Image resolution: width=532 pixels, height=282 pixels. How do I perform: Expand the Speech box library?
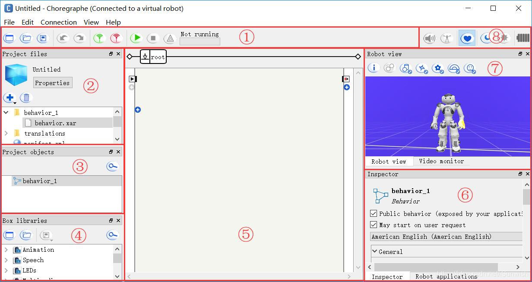pos(6,260)
